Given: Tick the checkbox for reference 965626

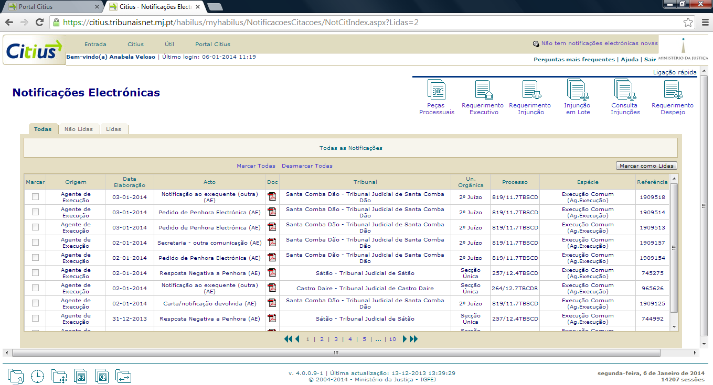Looking at the screenshot, I should click(35, 288).
